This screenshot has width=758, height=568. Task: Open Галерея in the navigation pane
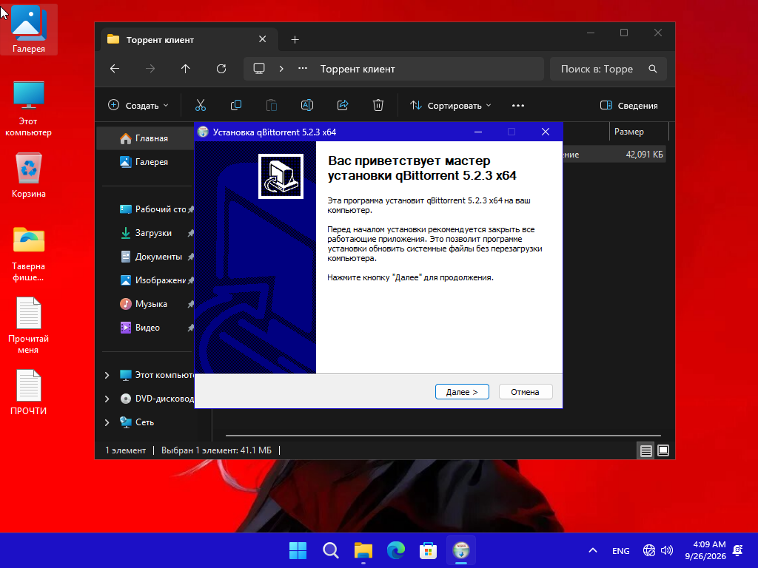[x=144, y=162]
